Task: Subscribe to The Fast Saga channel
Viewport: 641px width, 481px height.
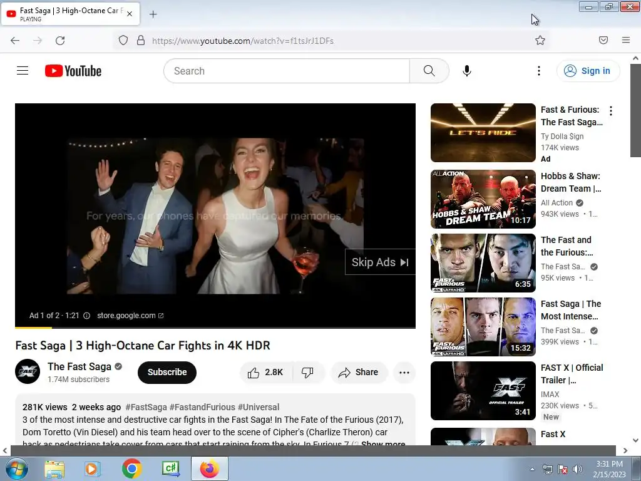Action: [x=167, y=372]
